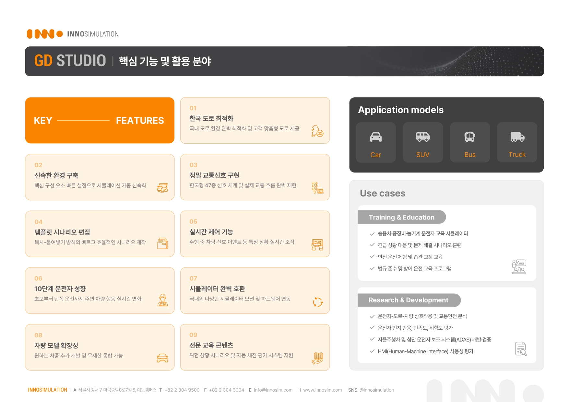This screenshot has height=402, width=569.
Task: Click checkmark beside 자율주행차 ADAS item
Action: (372, 339)
